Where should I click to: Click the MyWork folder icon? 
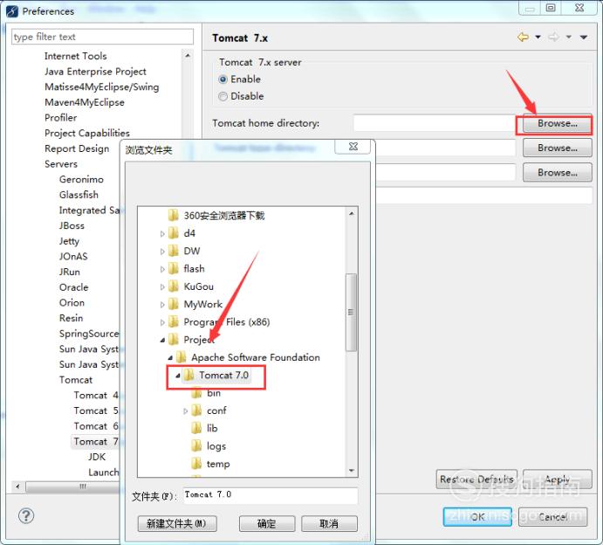pyautogui.click(x=174, y=304)
